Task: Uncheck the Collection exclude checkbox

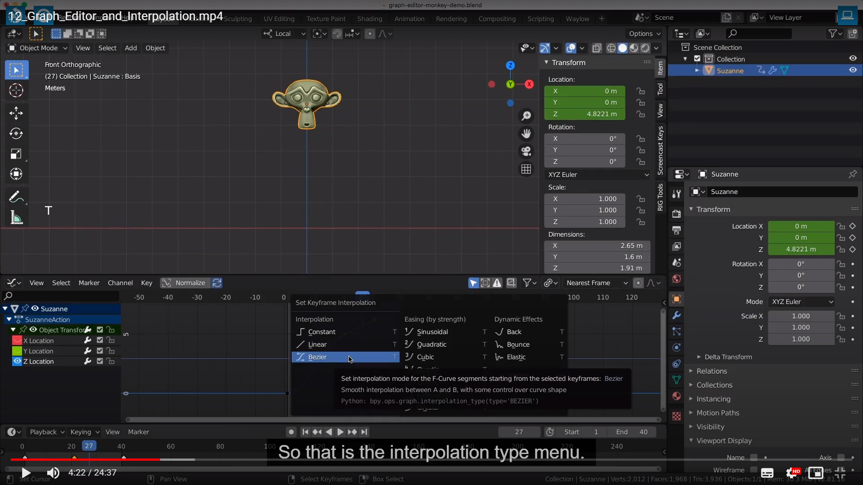Action: pos(697,59)
